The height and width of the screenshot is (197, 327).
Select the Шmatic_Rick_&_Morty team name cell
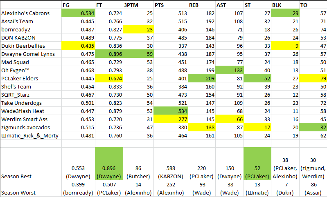31,135
